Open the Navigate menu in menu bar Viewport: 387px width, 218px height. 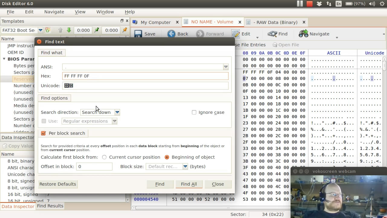pos(54,12)
